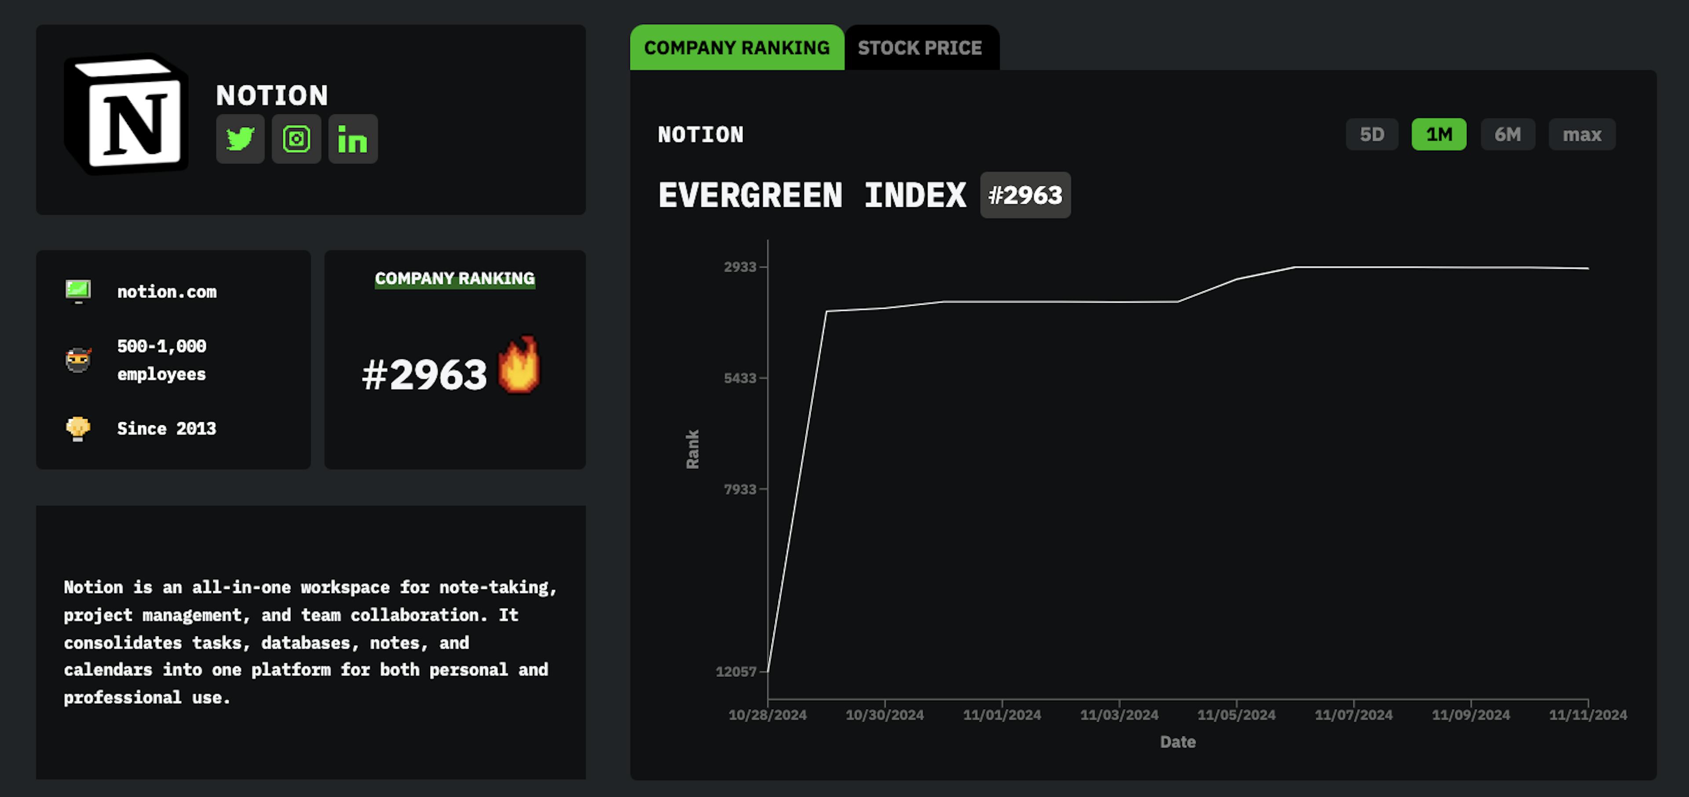Click the 5433 rank axis label

coord(739,378)
